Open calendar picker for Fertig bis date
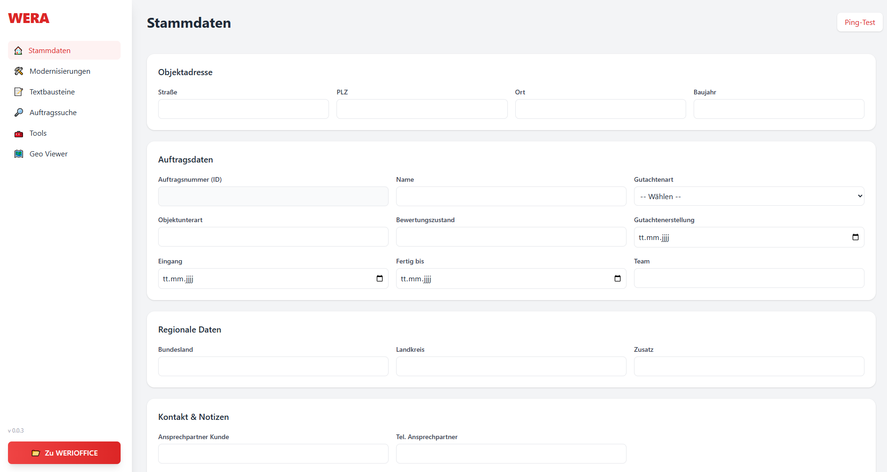The image size is (887, 472). pyautogui.click(x=617, y=279)
